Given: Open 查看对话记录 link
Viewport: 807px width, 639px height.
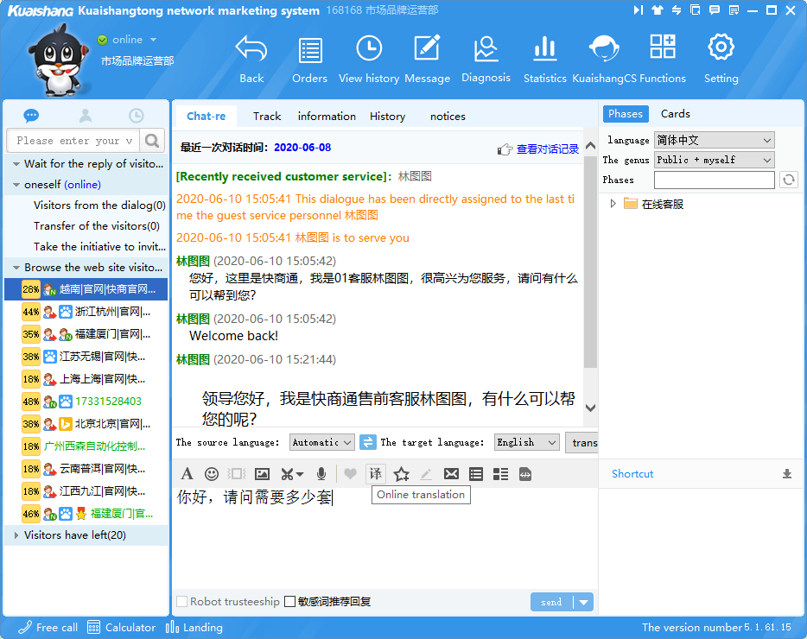Looking at the screenshot, I should [x=548, y=149].
